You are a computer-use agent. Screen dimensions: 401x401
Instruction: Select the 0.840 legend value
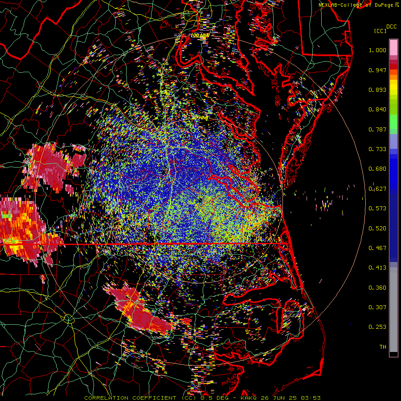point(377,110)
